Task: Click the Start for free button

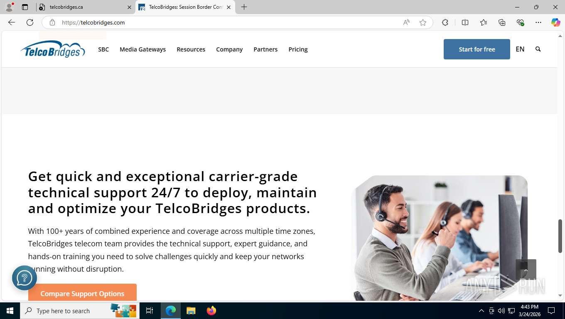Action: (477, 49)
